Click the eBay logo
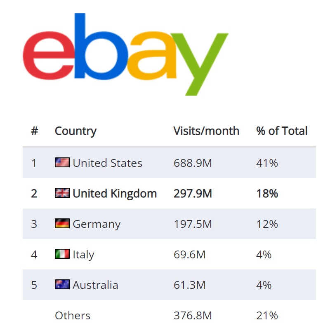Image resolution: width=330 pixels, height=328 pixels. point(125,54)
